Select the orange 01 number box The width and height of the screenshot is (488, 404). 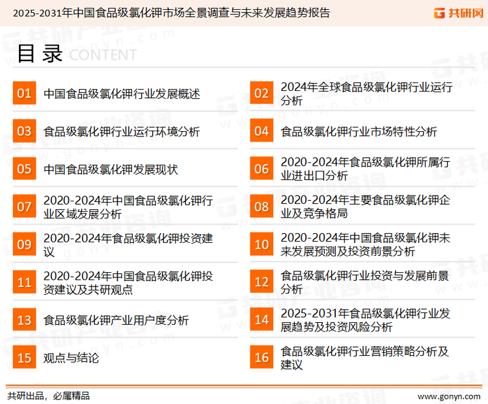tap(24, 93)
